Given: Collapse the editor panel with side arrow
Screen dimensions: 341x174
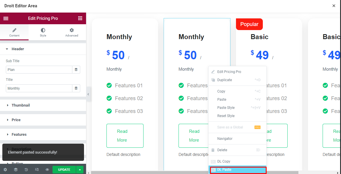Looking at the screenshot, I should (88, 94).
